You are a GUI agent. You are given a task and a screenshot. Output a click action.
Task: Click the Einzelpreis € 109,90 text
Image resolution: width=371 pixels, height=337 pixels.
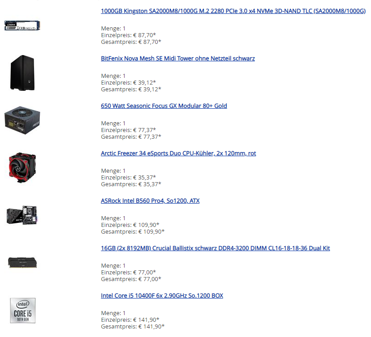(130, 225)
